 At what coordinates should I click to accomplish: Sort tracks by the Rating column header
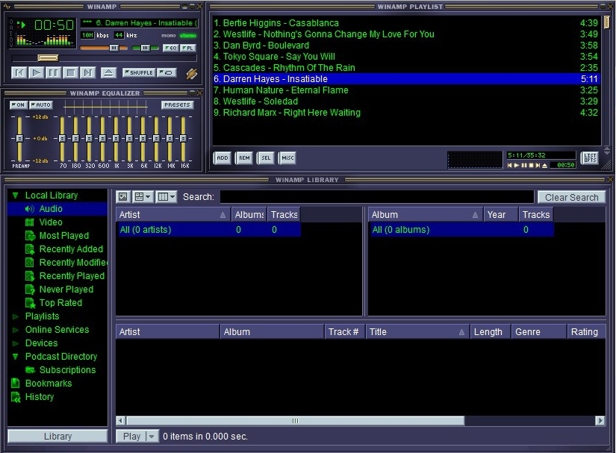586,331
